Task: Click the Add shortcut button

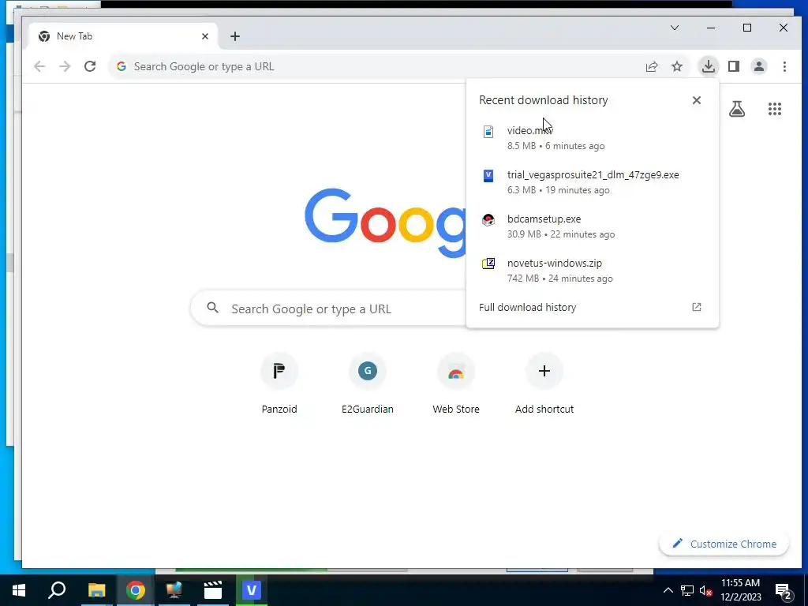Action: click(544, 384)
